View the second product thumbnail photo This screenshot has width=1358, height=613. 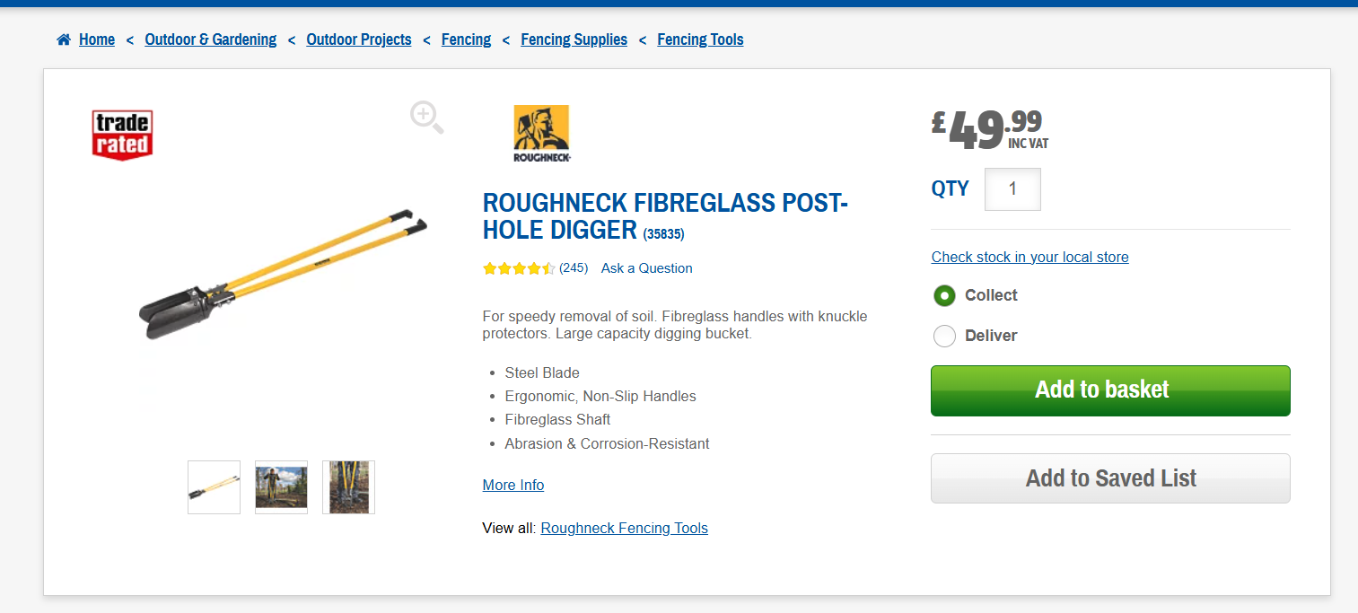(x=281, y=487)
